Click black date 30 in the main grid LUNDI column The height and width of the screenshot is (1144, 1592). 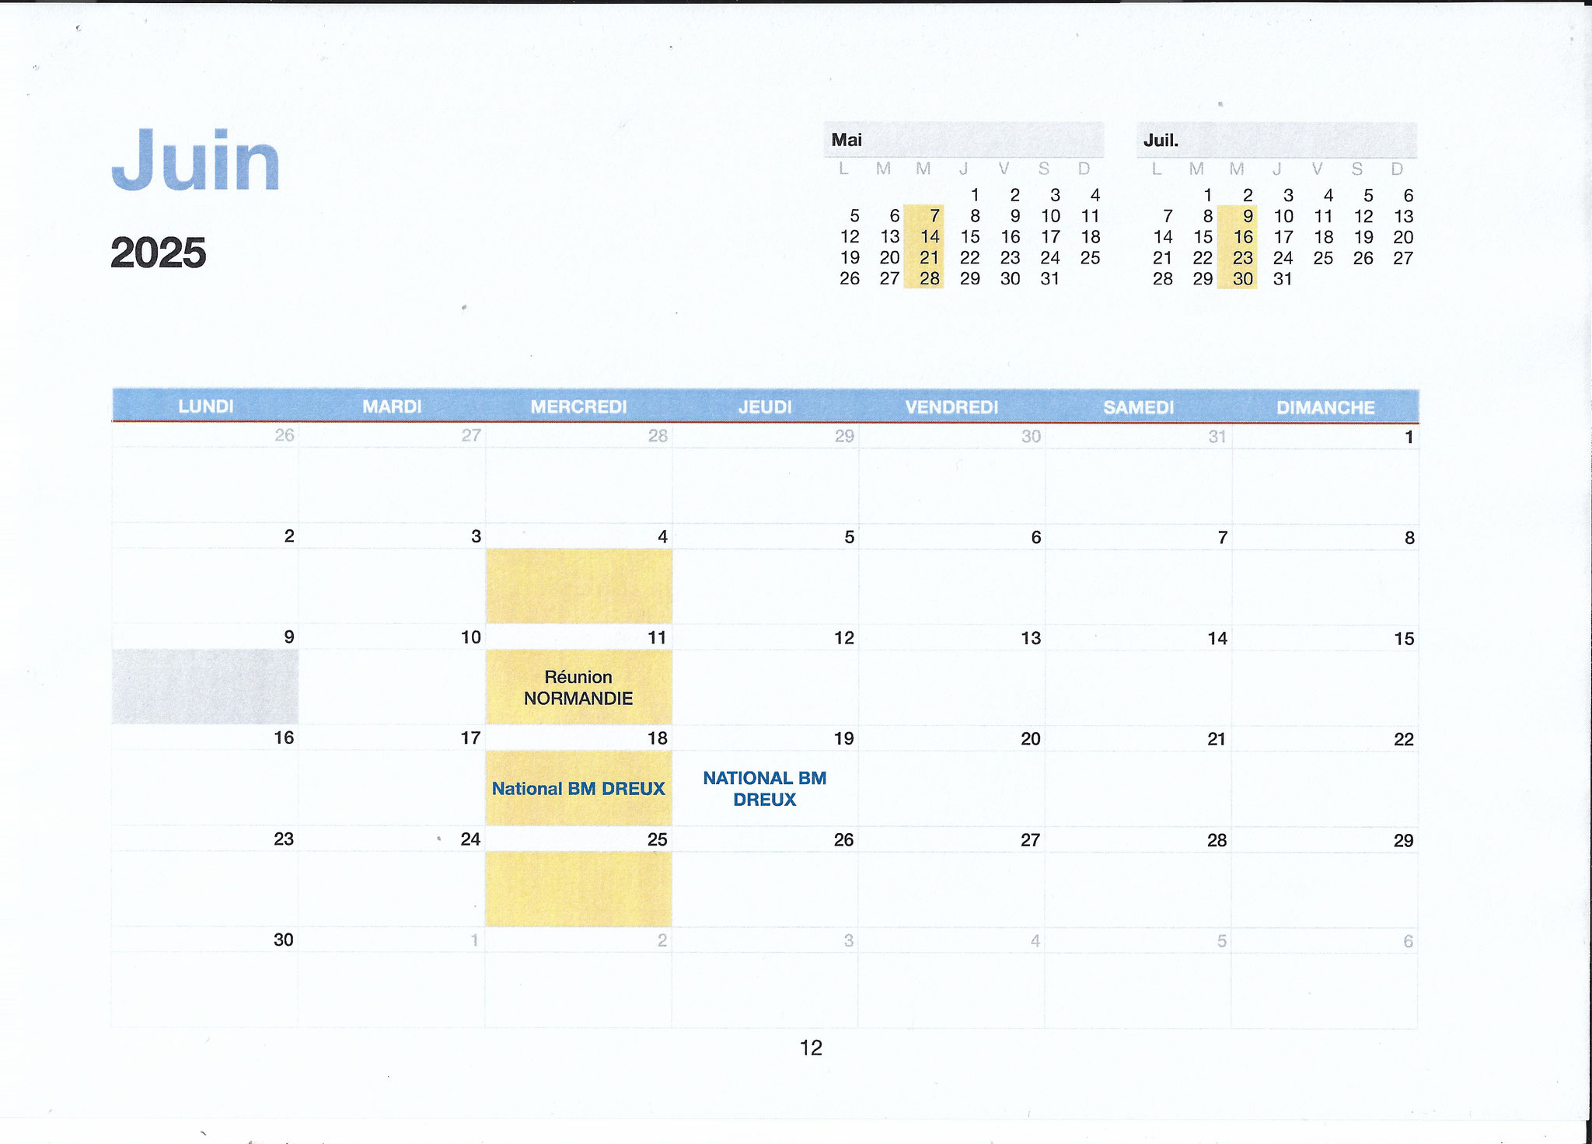[284, 940]
